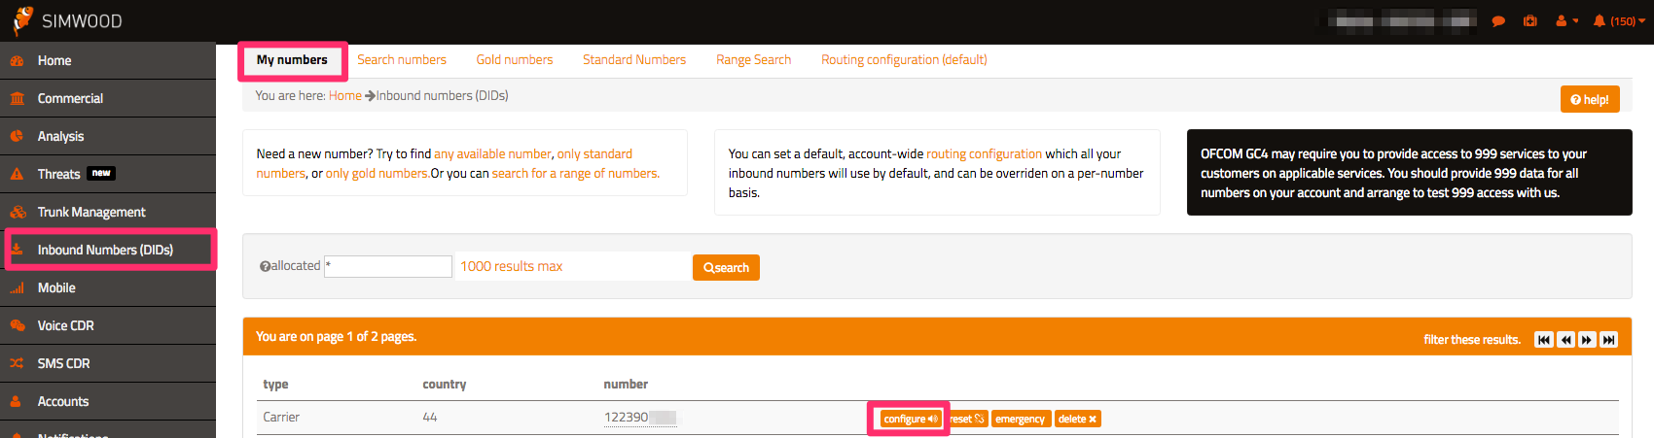The height and width of the screenshot is (438, 1654).
Task: Click the Trunk Management icon
Action: pyautogui.click(x=18, y=212)
